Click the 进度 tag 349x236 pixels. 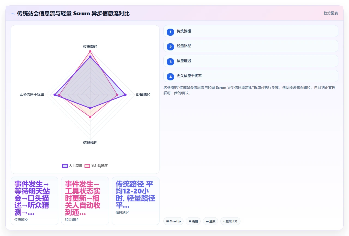click(210, 221)
